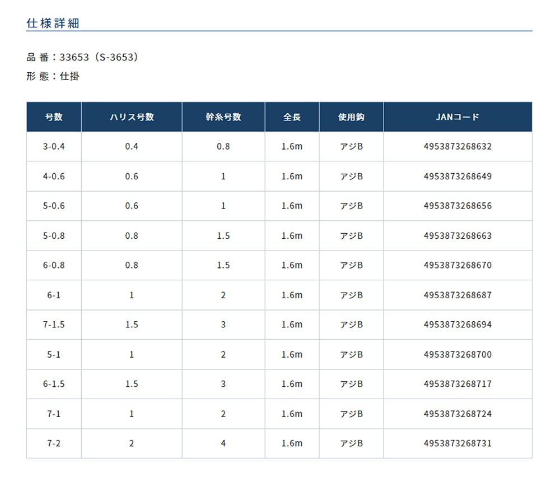Click アジB hook in the 4-0.6 row

pos(352,176)
